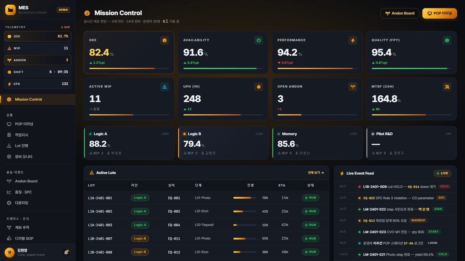This screenshot has width=465, height=261.
Task: Select lot L1A-2401-001 in Active Lots
Action: click(206, 198)
